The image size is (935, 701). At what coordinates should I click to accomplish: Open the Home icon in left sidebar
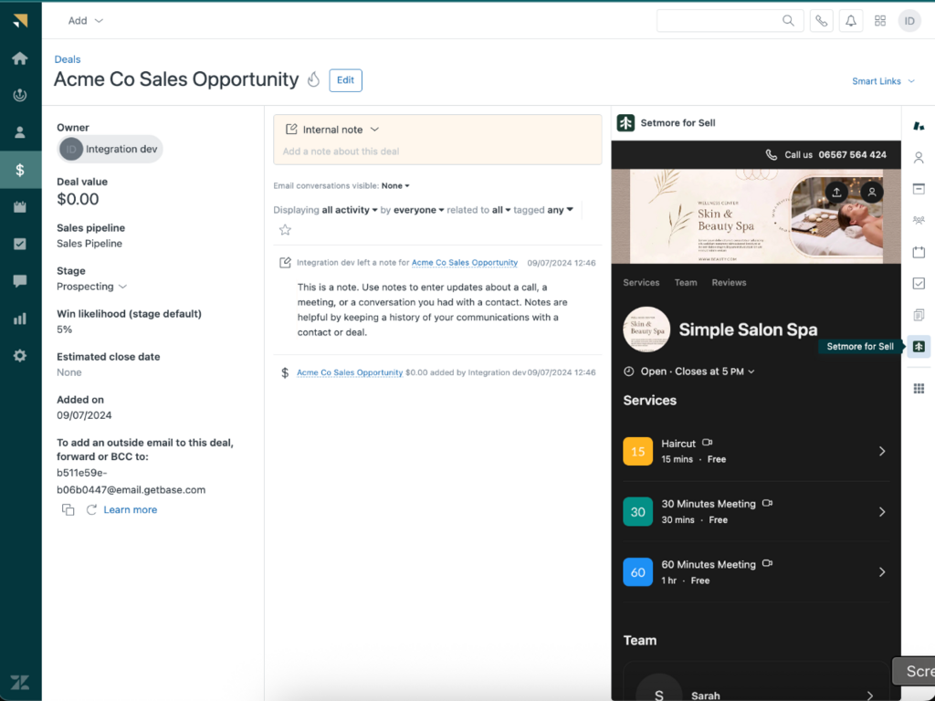click(x=20, y=58)
